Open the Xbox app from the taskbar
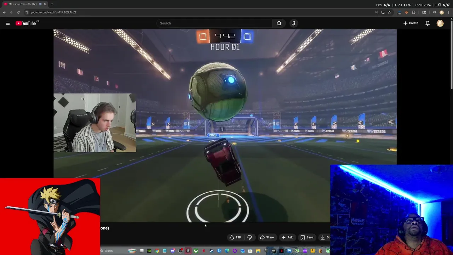Viewport: 453px width, 255px height. coord(196,251)
